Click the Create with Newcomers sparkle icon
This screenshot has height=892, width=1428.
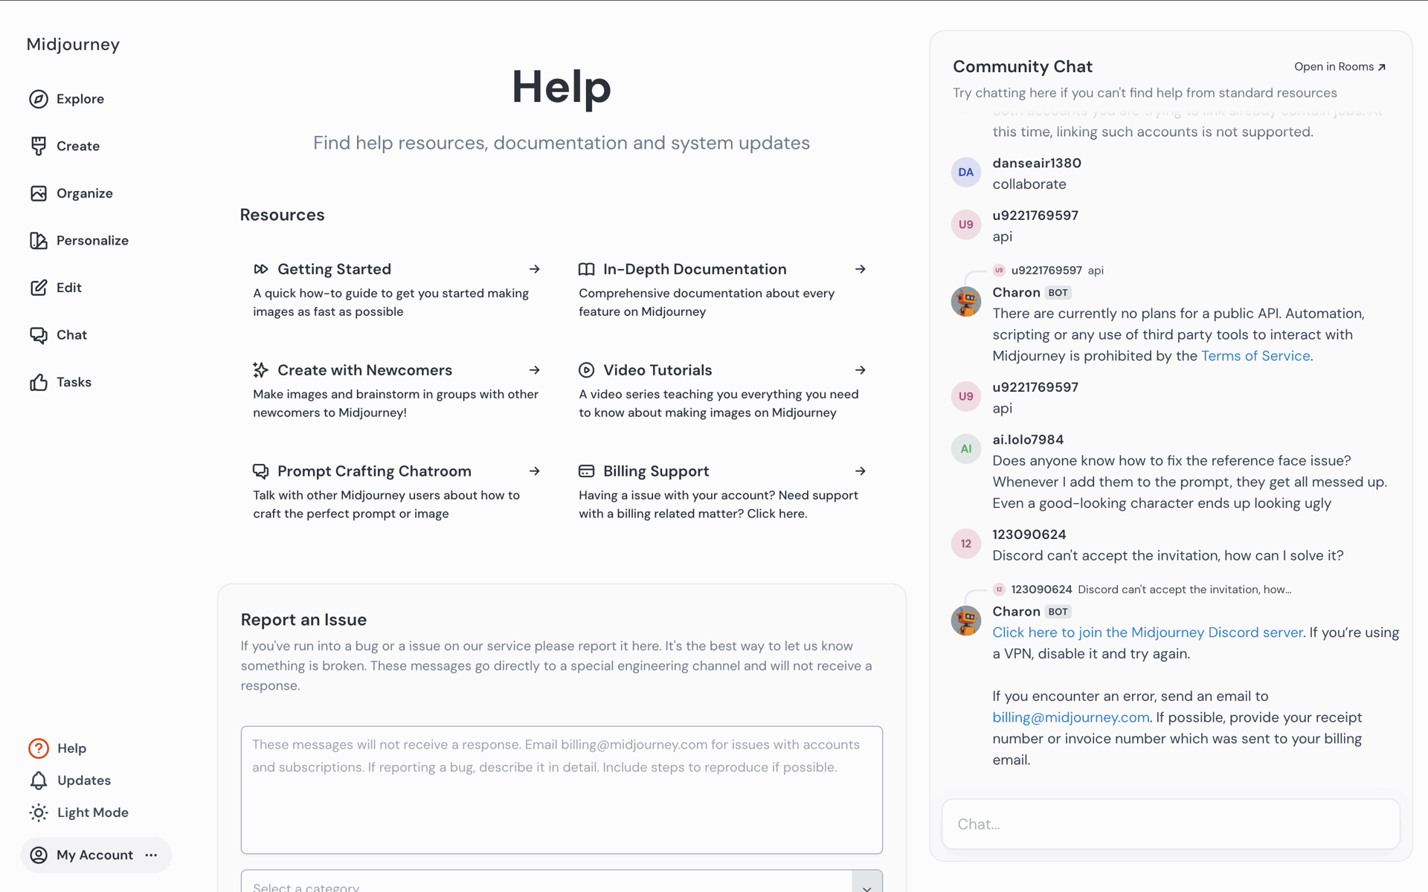pyautogui.click(x=261, y=370)
